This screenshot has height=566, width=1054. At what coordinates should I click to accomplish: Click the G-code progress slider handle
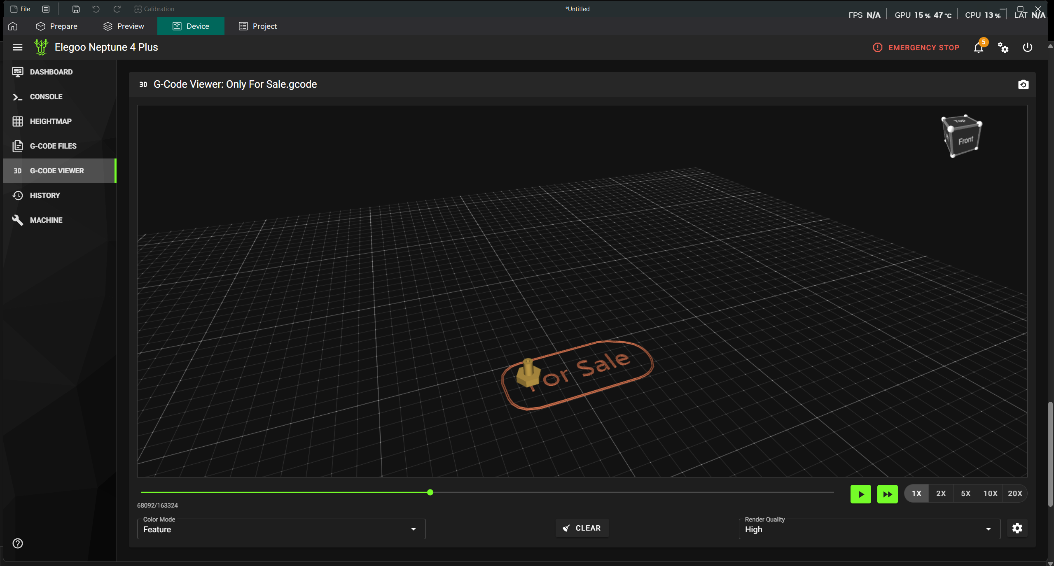[430, 492]
